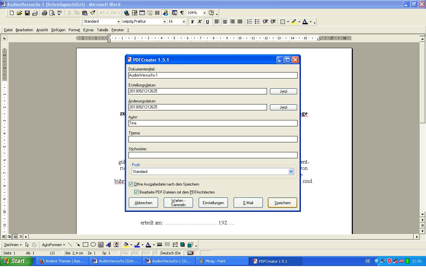Select the Rectangle shape in drawing toolbar
This screenshot has width=426, height=276.
tap(86, 245)
